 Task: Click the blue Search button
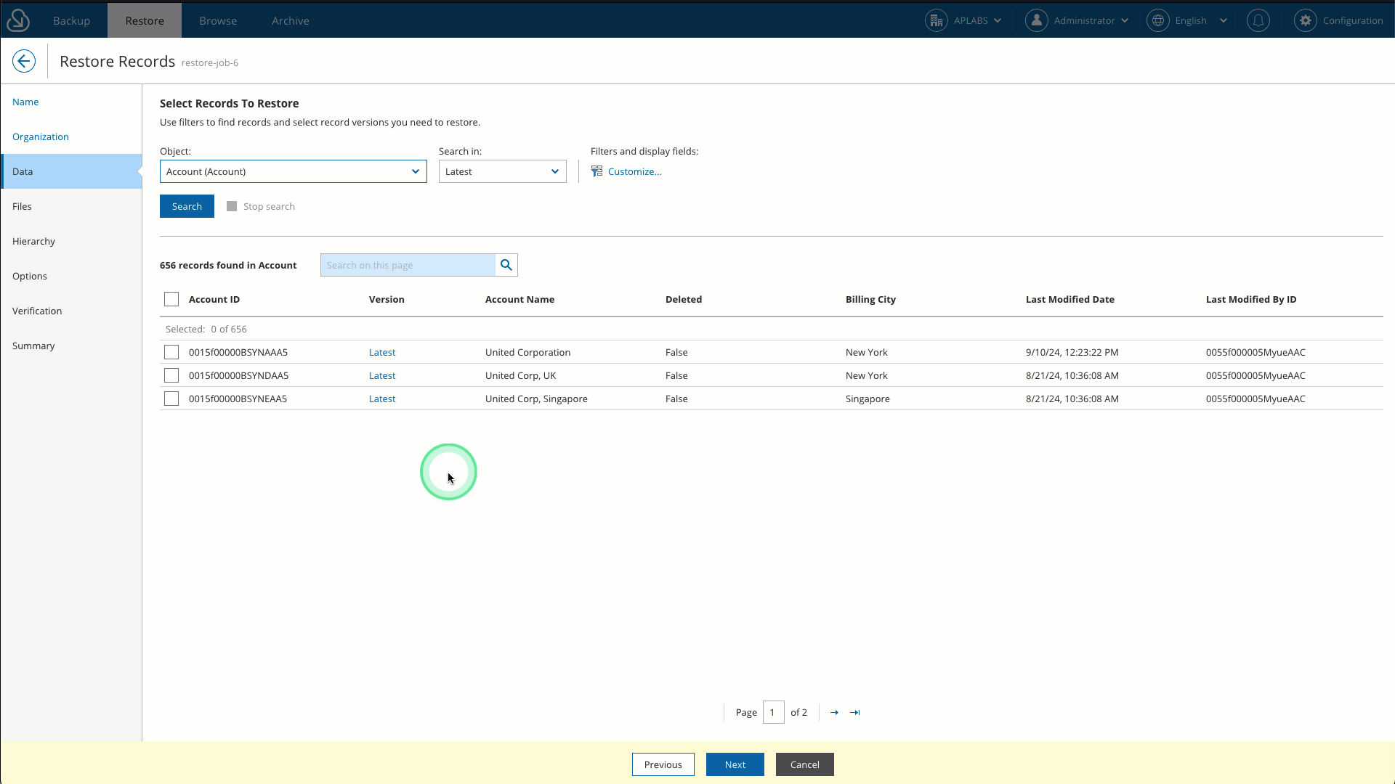click(x=187, y=206)
